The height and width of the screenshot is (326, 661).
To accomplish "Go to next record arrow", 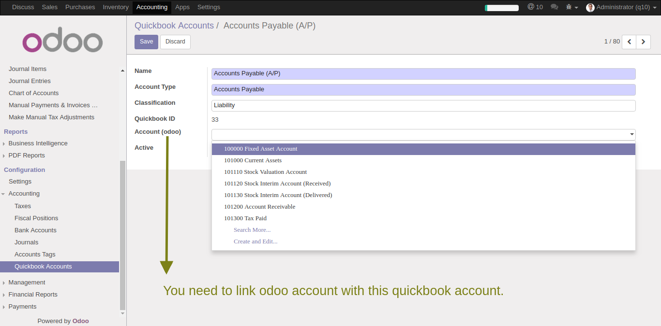I will pyautogui.click(x=643, y=42).
